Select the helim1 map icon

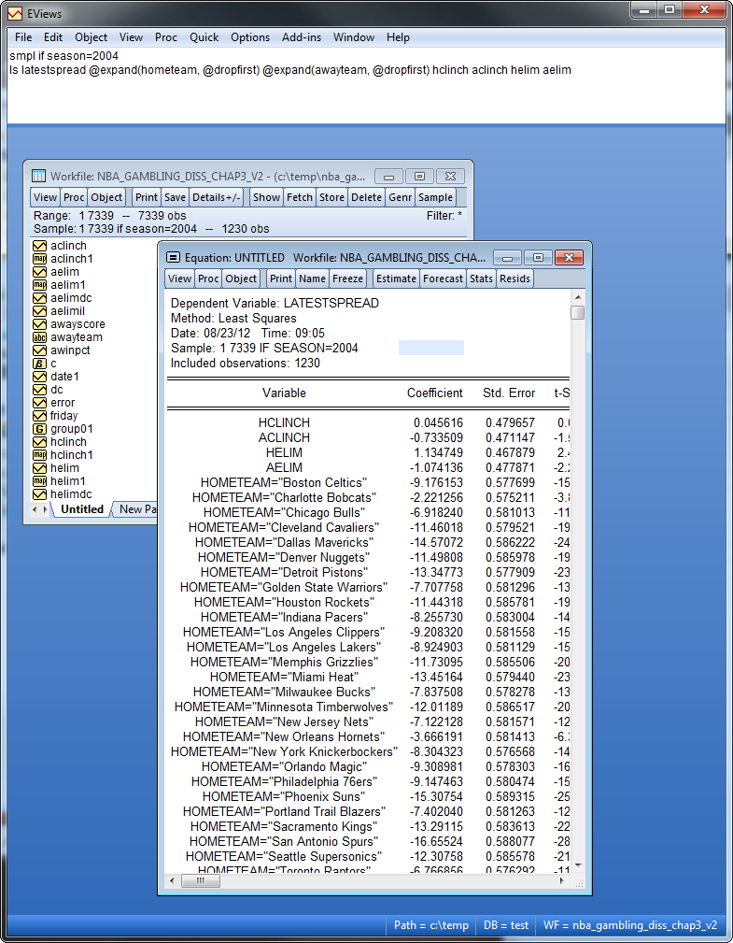pyautogui.click(x=39, y=481)
